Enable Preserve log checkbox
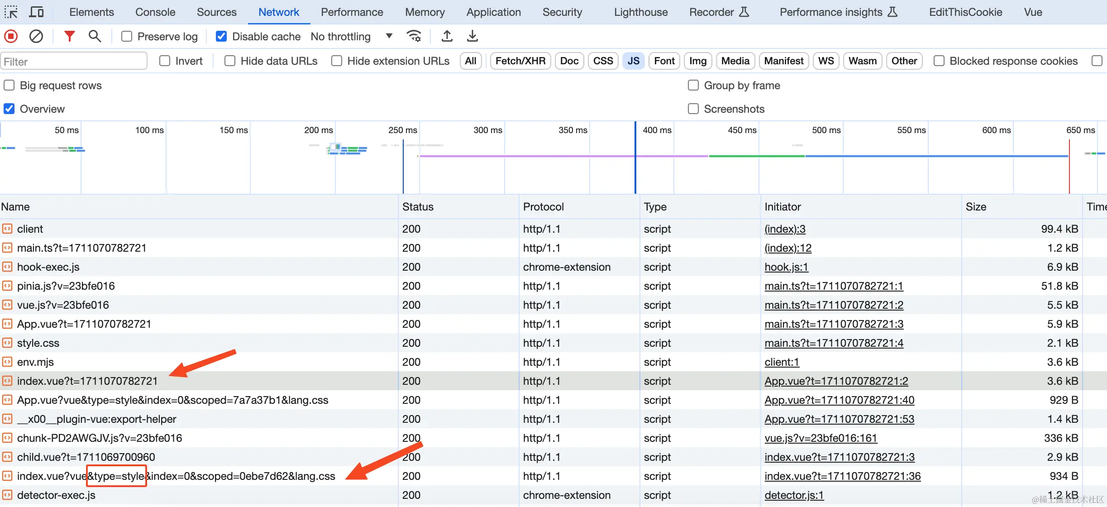Screen dimensions: 1107x507 point(127,37)
